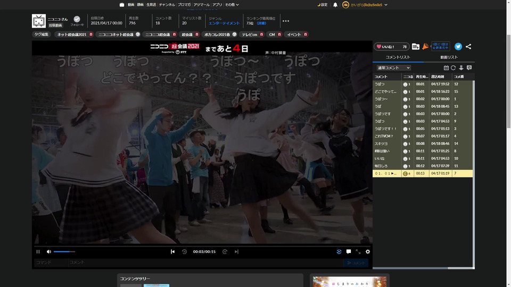Sort by the 書込時刻 column header
Screen dimensions: 511x287
(441, 77)
